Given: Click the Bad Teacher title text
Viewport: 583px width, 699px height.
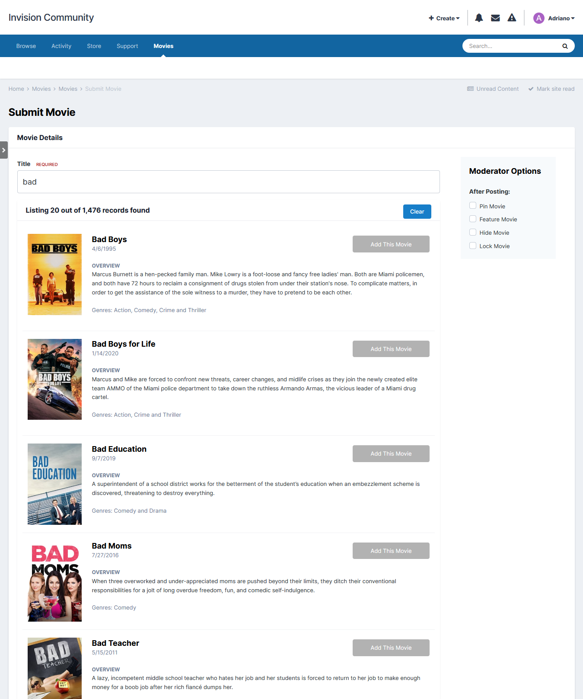Looking at the screenshot, I should click(x=116, y=643).
